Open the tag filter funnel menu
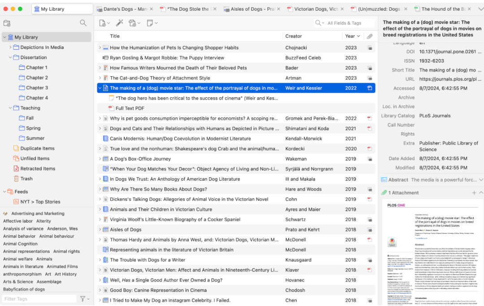The height and width of the screenshot is (306, 484). [x=85, y=298]
